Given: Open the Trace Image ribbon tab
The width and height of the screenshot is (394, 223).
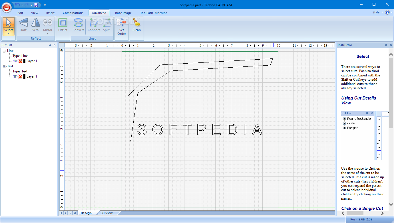Looking at the screenshot, I should (x=123, y=13).
